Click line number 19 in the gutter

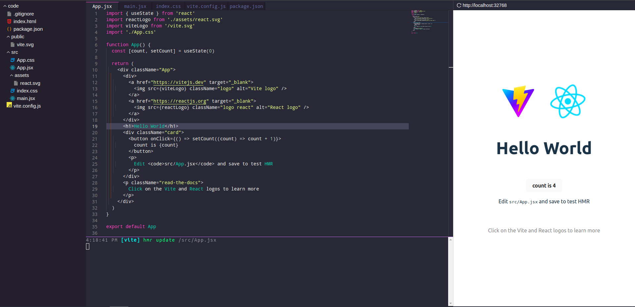pos(95,126)
